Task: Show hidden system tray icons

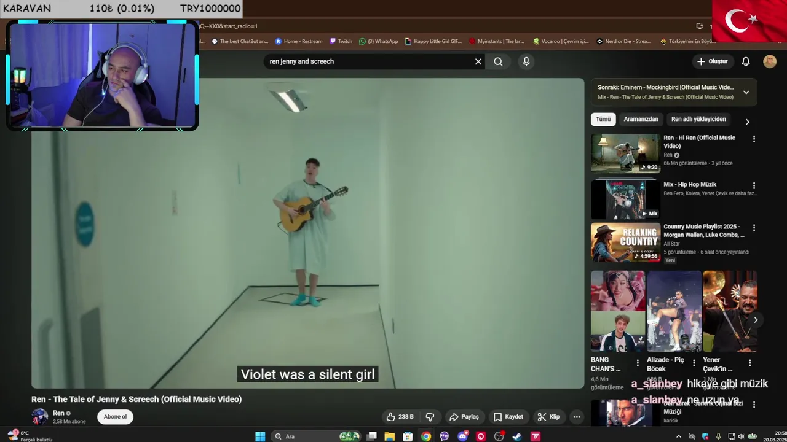Action: click(x=679, y=436)
